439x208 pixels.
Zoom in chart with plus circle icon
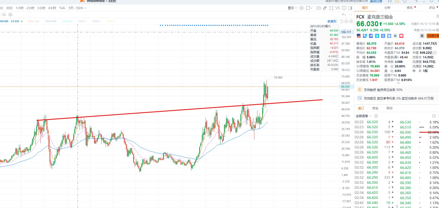click(x=351, y=21)
